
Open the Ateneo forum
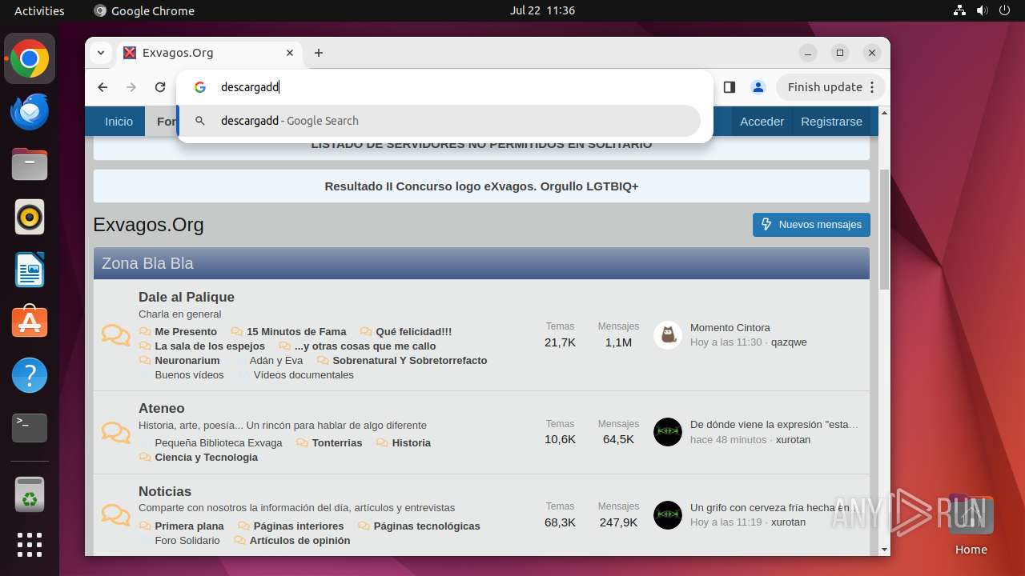[162, 408]
